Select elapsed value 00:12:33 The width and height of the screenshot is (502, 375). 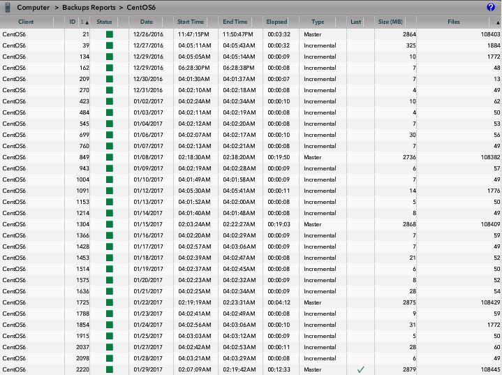pyautogui.click(x=279, y=369)
